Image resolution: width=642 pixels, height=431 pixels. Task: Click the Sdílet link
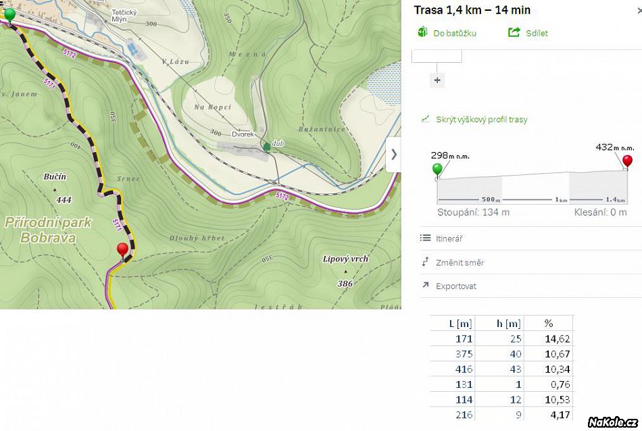(x=537, y=33)
